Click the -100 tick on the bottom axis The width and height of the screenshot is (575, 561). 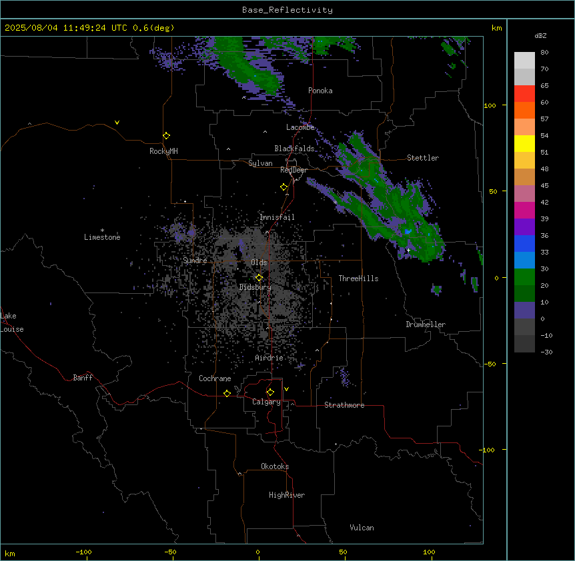83,552
